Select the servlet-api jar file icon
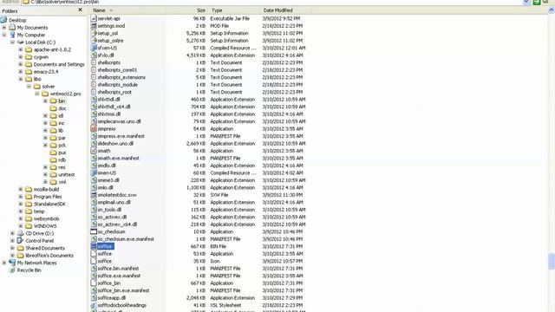Image resolution: width=555 pixels, height=312 pixels. [94, 18]
